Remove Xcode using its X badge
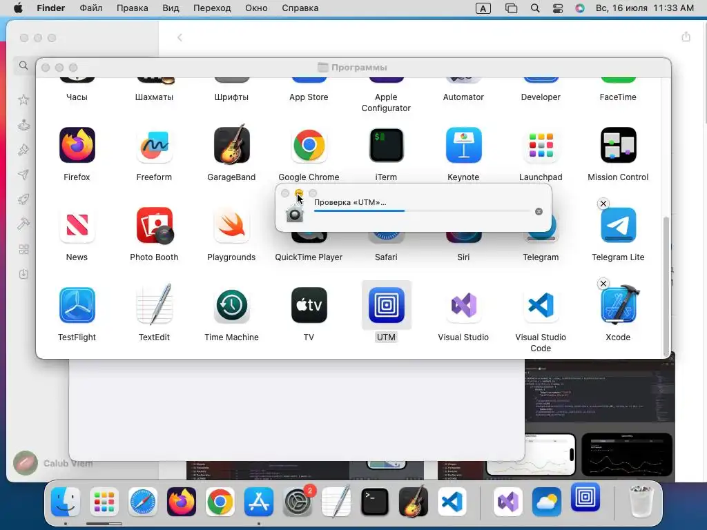707x530 pixels. pyautogui.click(x=603, y=284)
